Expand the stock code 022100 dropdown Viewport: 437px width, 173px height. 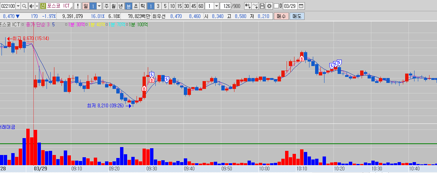(18, 6)
